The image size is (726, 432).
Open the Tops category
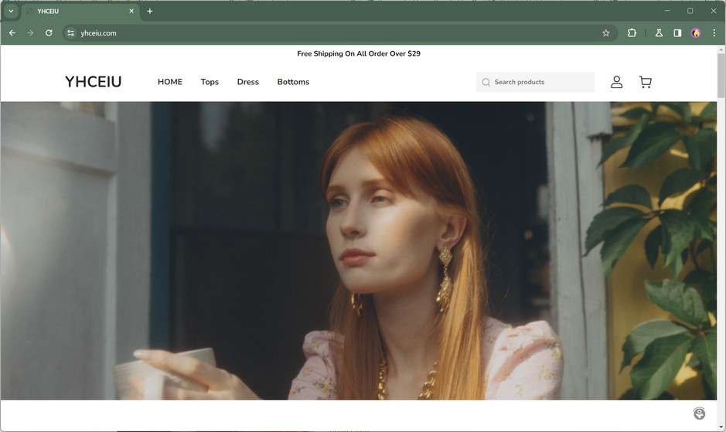(x=210, y=82)
